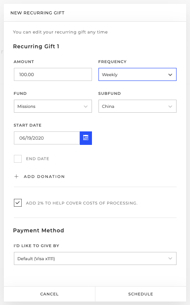The height and width of the screenshot is (305, 190).
Task: Click the start date field 06/19/2020
Action: [47, 138]
